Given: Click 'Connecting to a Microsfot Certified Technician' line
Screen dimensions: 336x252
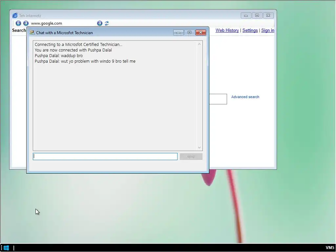Looking at the screenshot, I should pos(78,45).
